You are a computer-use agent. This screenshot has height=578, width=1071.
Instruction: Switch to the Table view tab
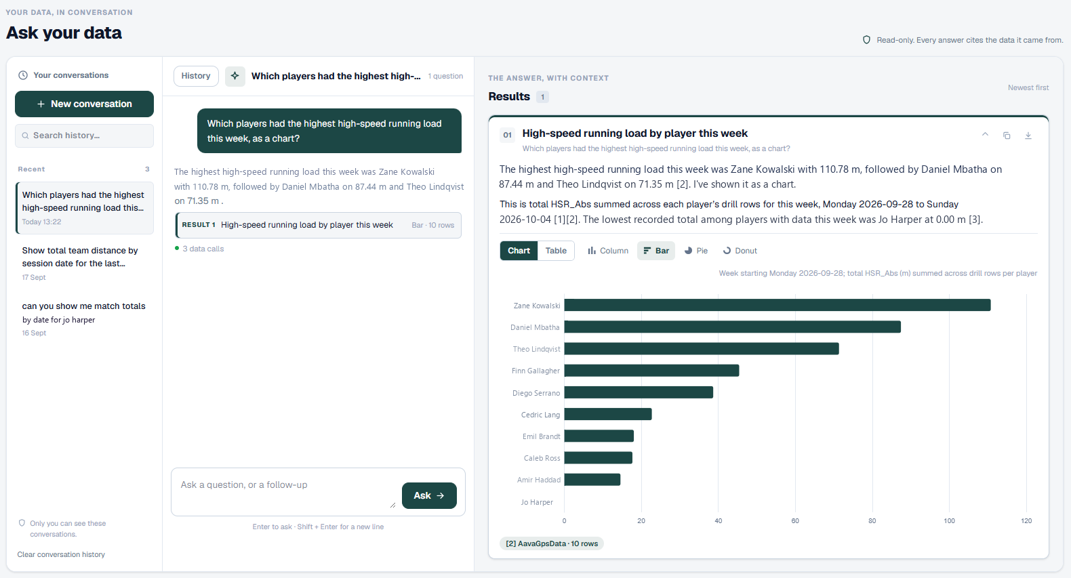coord(556,251)
